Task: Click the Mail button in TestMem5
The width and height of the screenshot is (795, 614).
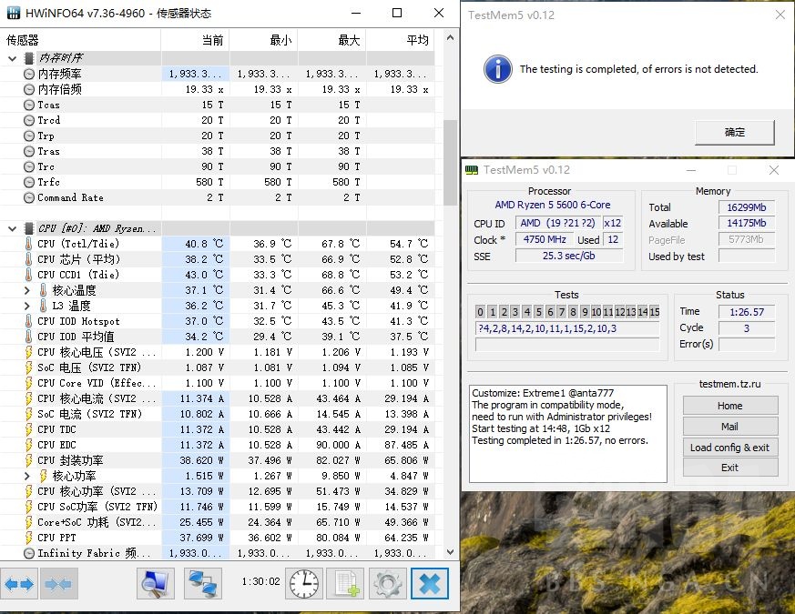Action: pos(729,427)
